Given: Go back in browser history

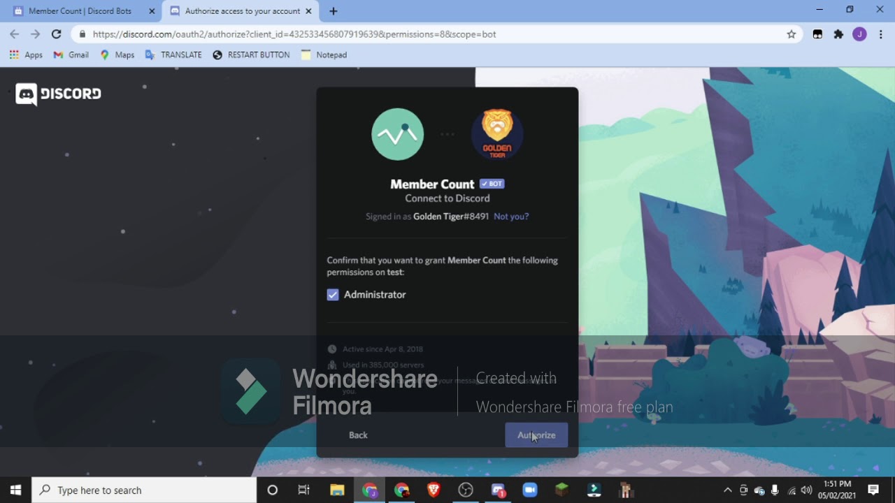Looking at the screenshot, I should tap(15, 34).
